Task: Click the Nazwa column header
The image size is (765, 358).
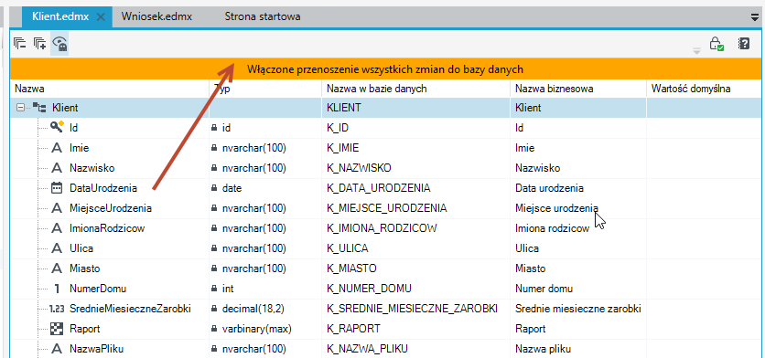Action: 110,89
